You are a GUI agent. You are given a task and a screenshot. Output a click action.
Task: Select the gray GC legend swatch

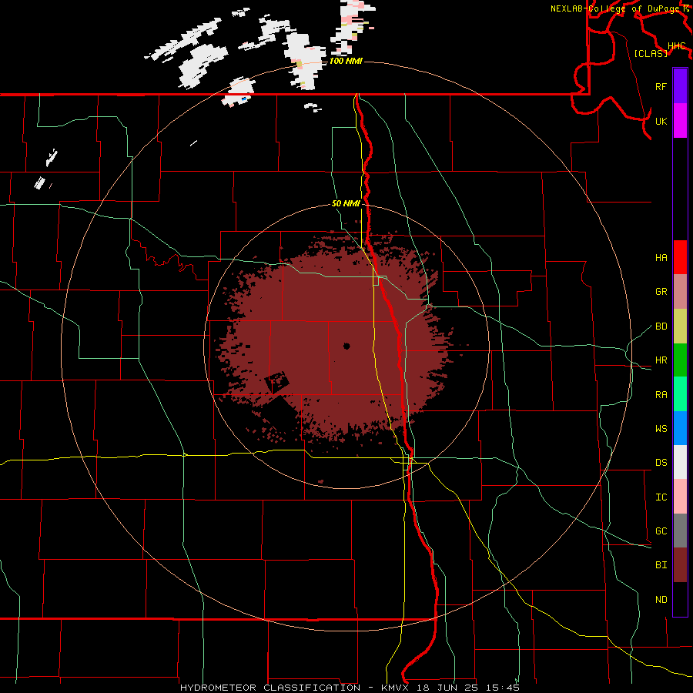point(680,531)
